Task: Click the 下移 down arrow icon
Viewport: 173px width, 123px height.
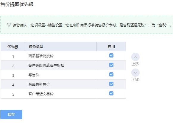Action: [x=135, y=73]
